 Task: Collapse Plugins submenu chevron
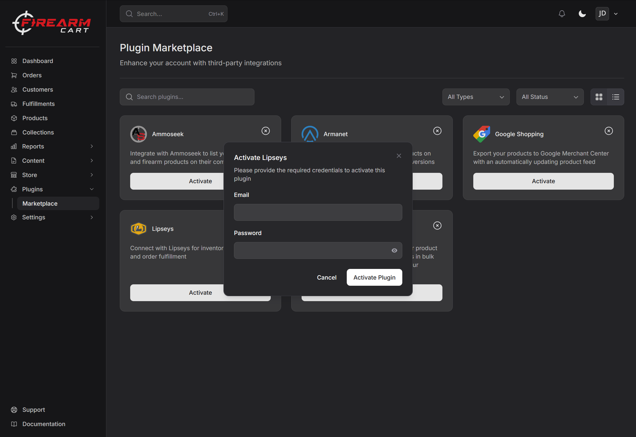coord(91,189)
